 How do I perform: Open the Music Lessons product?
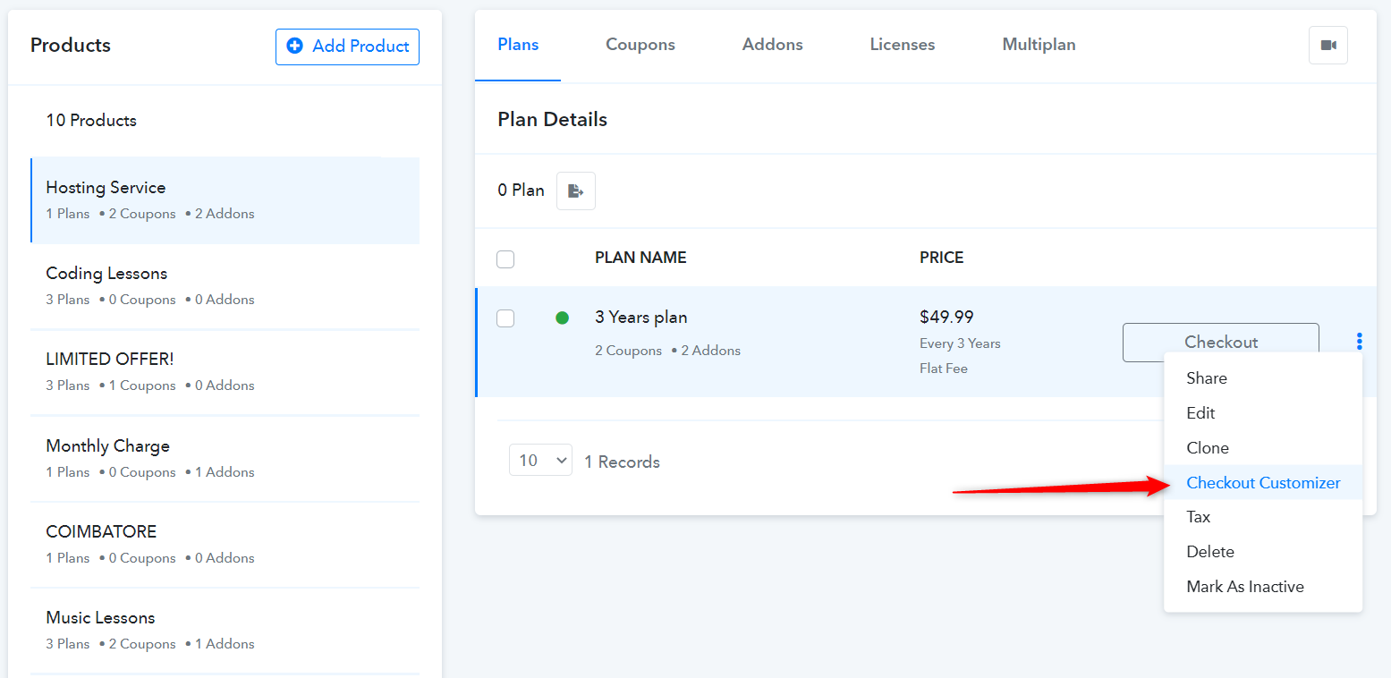click(225, 630)
